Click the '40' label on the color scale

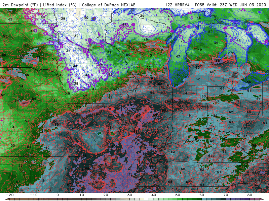pyautogui.click(x=154, y=195)
